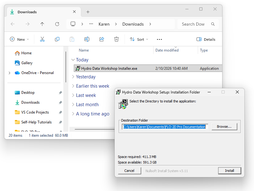Toggle the Details pane
Viewport: 254px width, 191px height.
[x=206, y=39]
